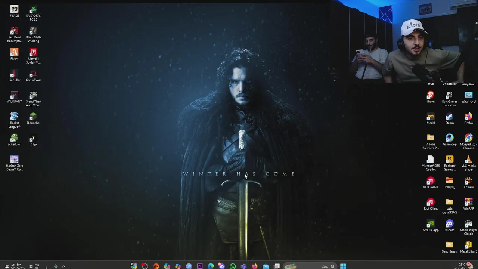This screenshot has width=478, height=269.
Task: Open Premiere Pro in the taskbar
Action: 200,266
